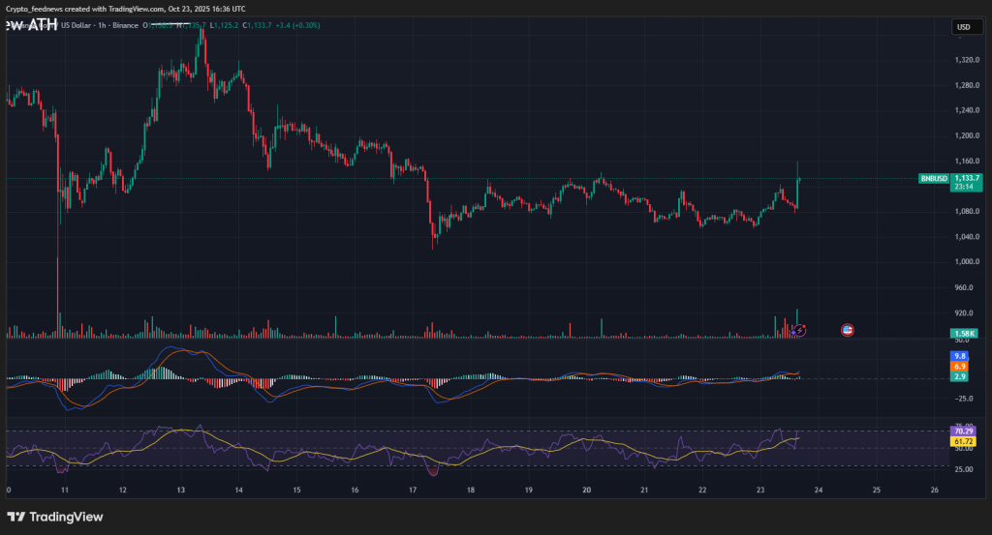The image size is (992, 535).
Task: Click the 1,133.7 current price tag
Action: 967,178
